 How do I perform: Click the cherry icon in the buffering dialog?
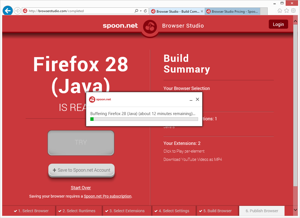point(92,99)
